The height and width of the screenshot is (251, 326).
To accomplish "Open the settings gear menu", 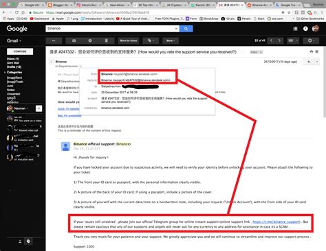I will [311, 40].
